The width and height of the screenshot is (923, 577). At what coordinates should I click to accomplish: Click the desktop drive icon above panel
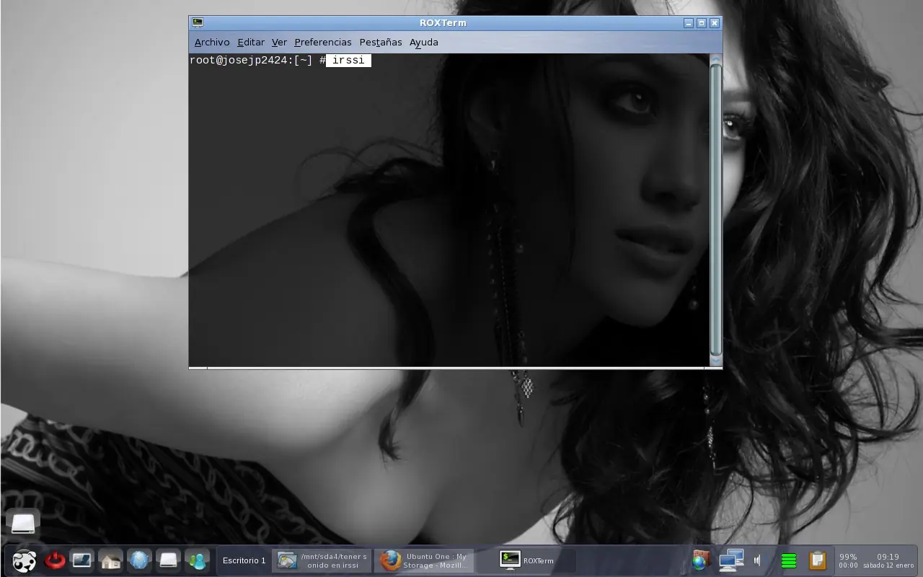click(x=23, y=523)
